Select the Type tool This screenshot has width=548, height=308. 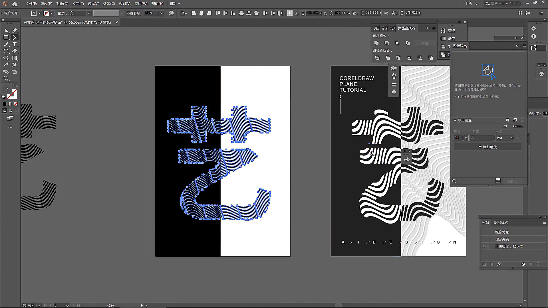15,44
